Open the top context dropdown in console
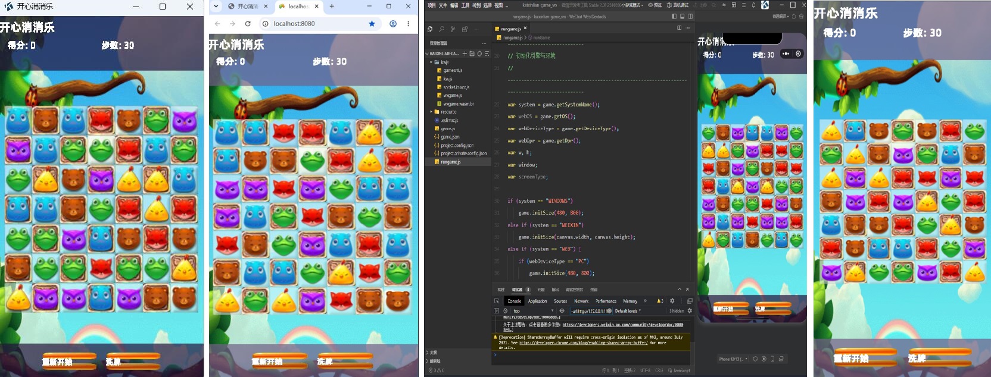991x377 pixels. tap(533, 310)
